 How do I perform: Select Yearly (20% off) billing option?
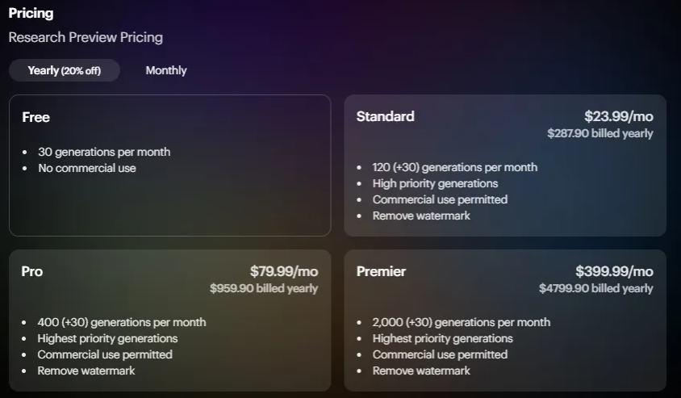pos(65,70)
